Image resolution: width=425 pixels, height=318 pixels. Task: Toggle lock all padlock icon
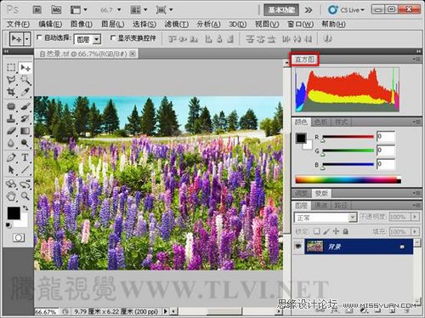345,231
